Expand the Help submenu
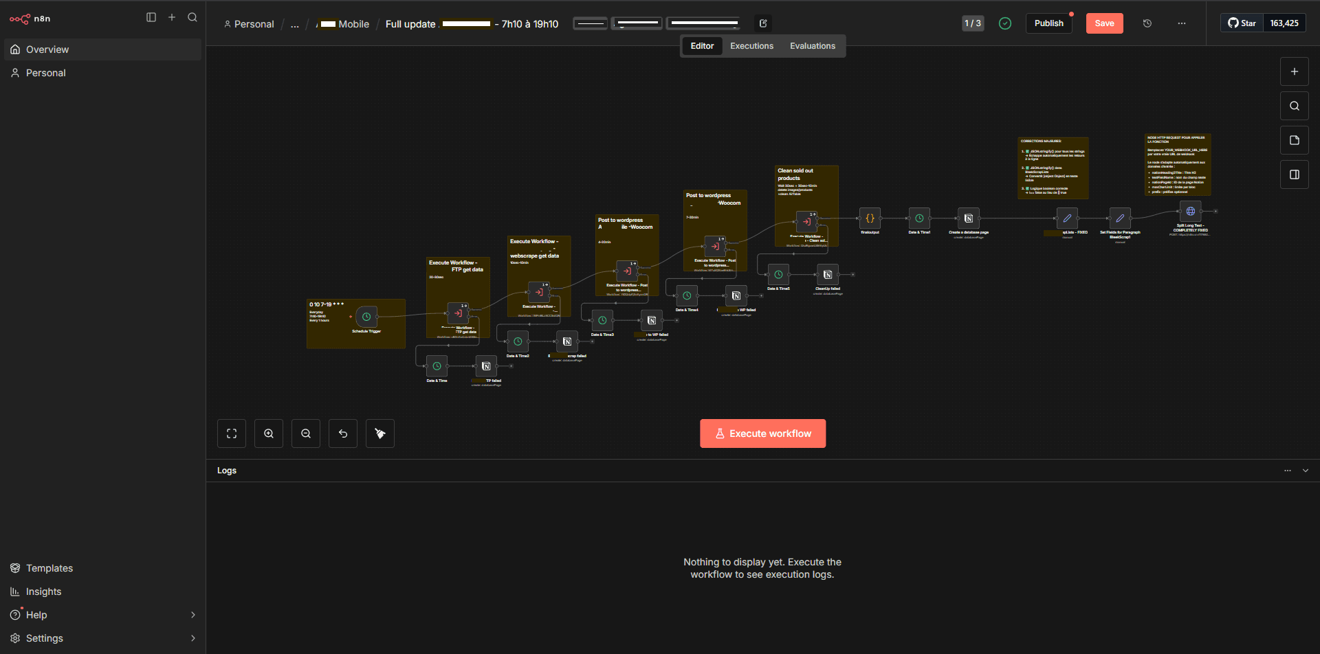 coord(192,615)
